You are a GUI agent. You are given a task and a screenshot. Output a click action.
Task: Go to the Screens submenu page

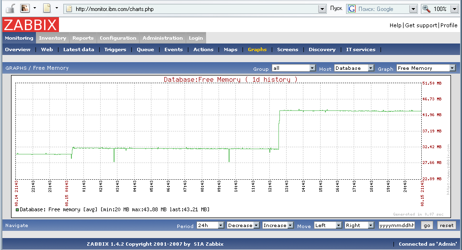(288, 50)
